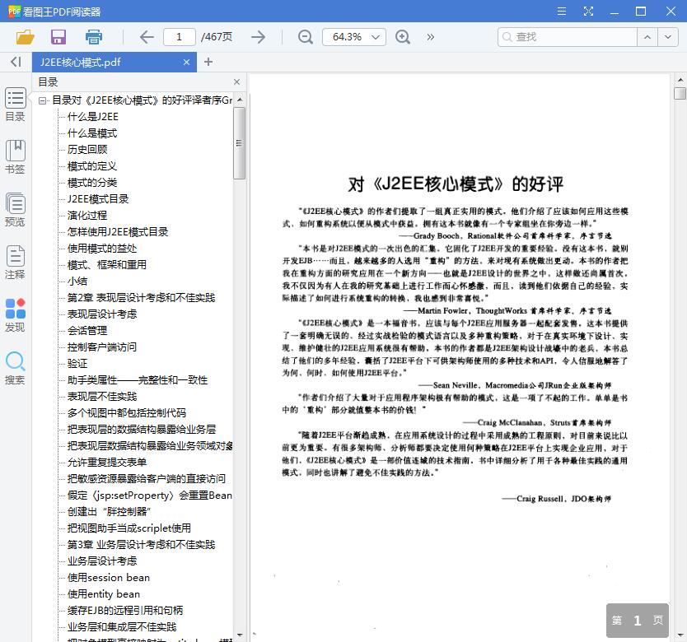Select 业务层设计考虑 outline entry

[102, 561]
